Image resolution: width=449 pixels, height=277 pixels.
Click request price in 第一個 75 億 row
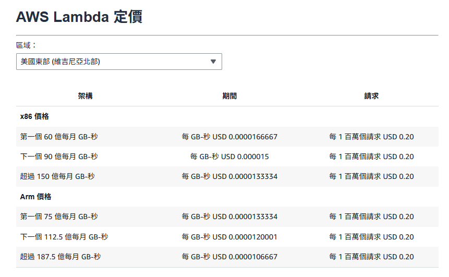tap(371, 216)
